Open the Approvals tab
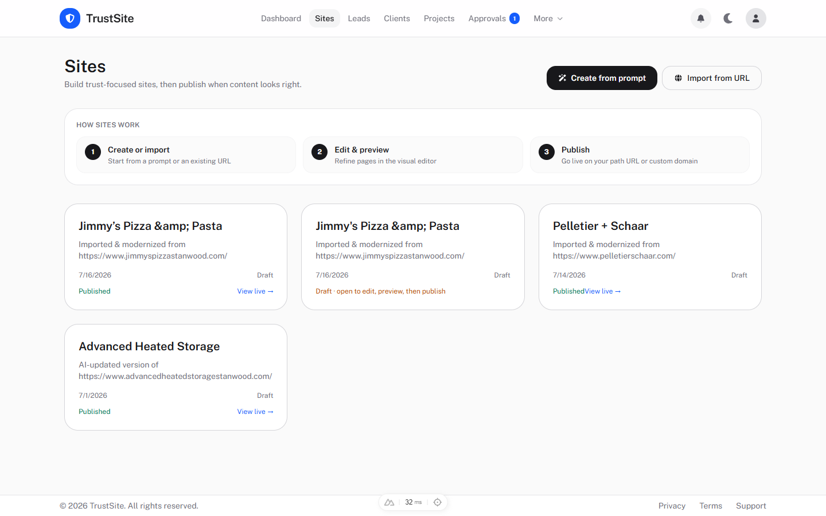This screenshot has width=826, height=516. point(494,18)
